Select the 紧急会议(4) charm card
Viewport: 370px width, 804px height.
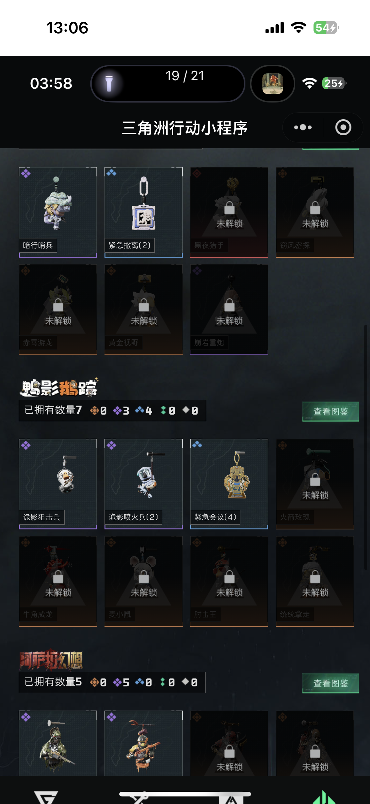click(x=229, y=484)
